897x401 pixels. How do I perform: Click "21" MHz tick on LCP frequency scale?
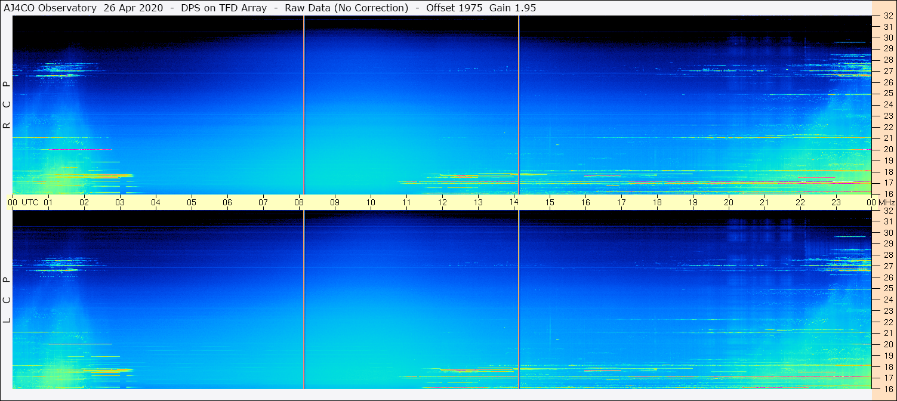click(887, 333)
